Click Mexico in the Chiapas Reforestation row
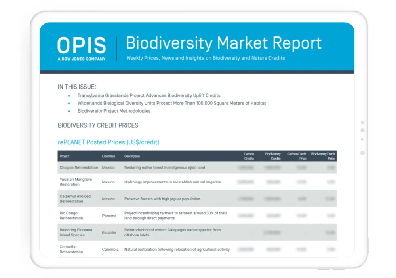Viewport: 396px width, 278px height. pyautogui.click(x=109, y=168)
